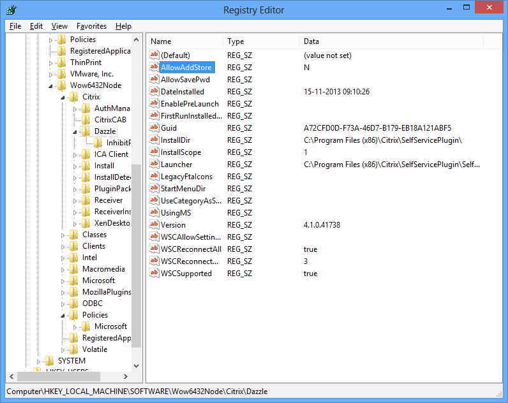
Task: Click the LegacyFtaIcons value icon
Action: [154, 177]
